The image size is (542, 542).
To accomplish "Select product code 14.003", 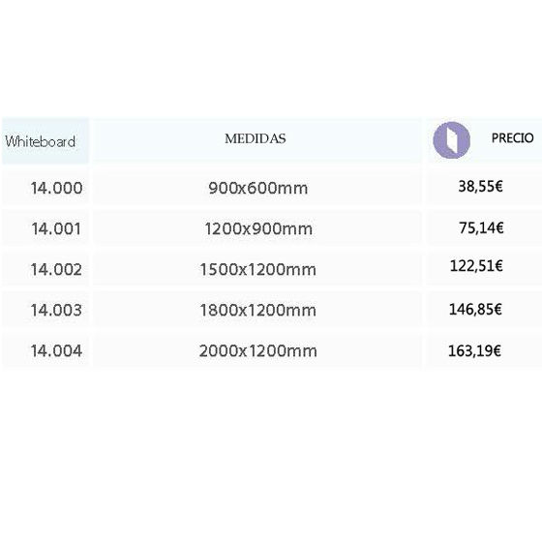I will (56, 310).
